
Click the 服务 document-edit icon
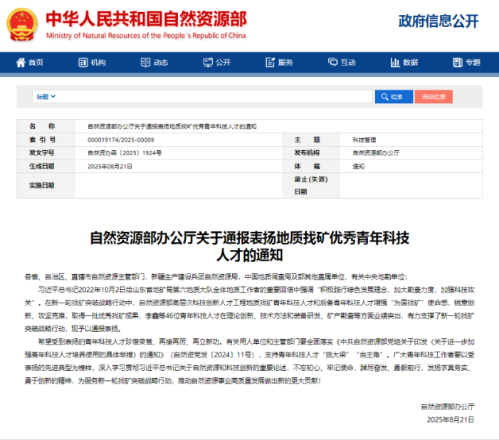270,63
